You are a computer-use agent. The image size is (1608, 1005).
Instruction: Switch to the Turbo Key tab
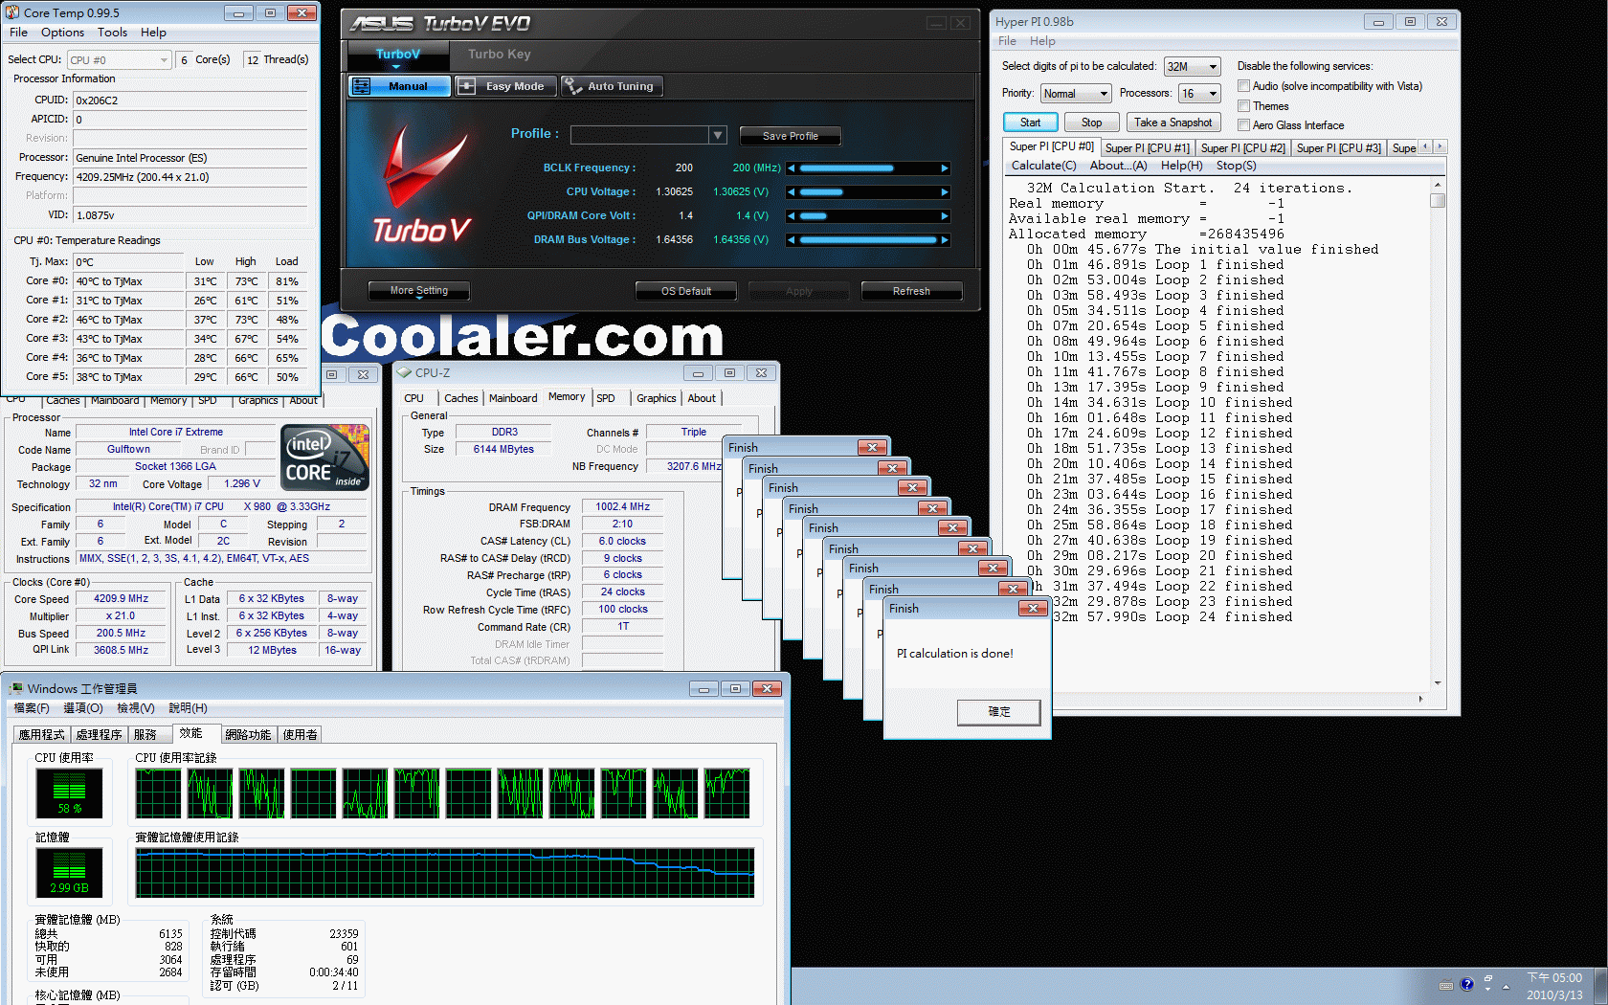[x=499, y=55]
